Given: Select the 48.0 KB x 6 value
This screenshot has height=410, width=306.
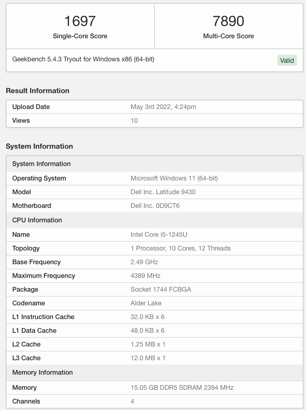Looking at the screenshot, I should (x=148, y=331).
